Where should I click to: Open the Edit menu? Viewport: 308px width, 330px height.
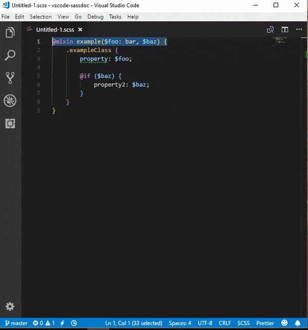point(20,16)
